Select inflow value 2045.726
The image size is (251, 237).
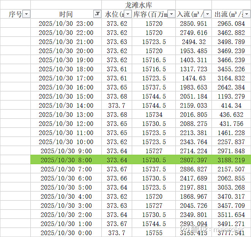[194, 206]
